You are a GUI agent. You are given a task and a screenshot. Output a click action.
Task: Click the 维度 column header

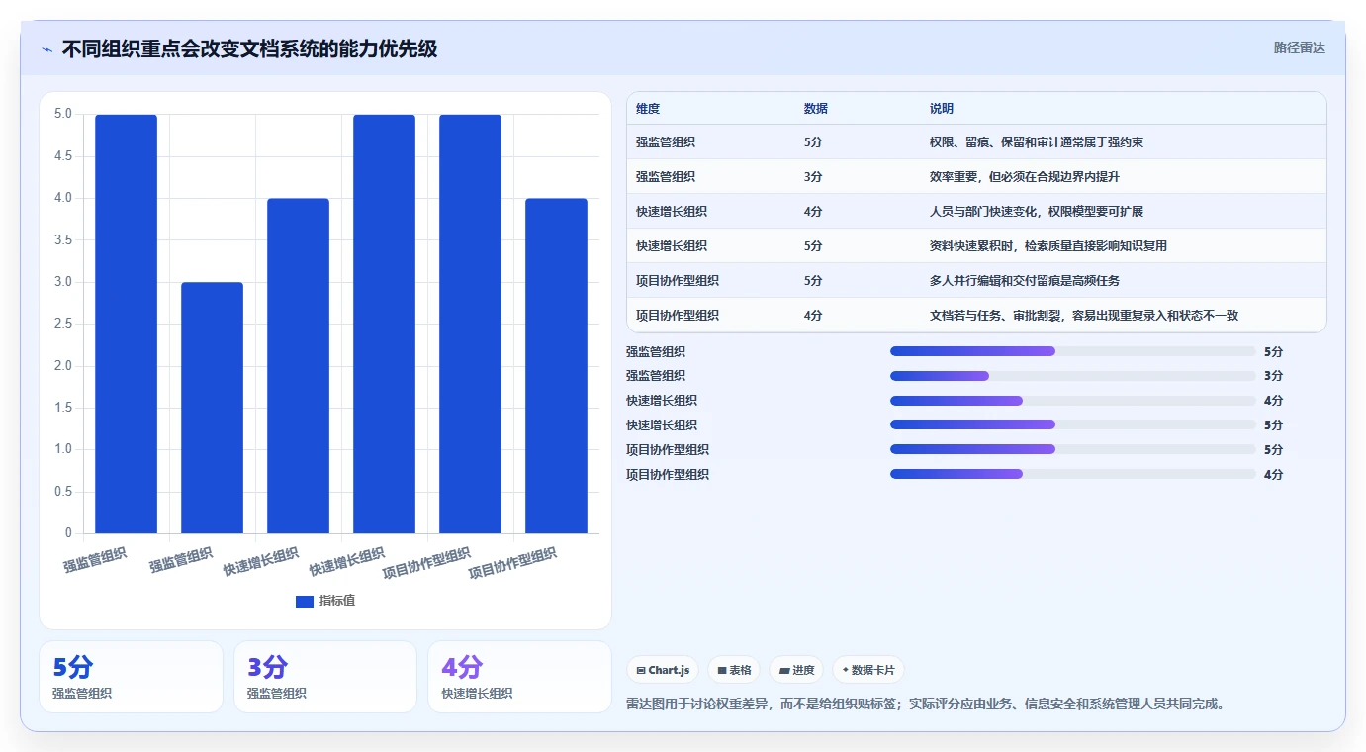coord(648,109)
